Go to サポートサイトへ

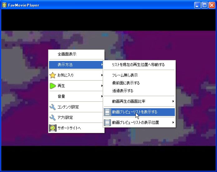[x=76, y=128]
